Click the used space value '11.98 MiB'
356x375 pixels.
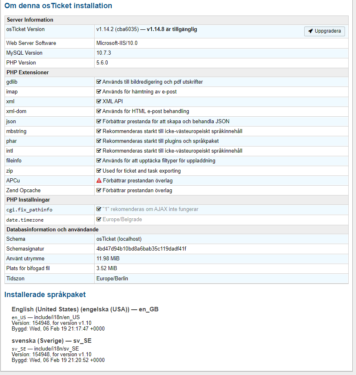pos(108,259)
